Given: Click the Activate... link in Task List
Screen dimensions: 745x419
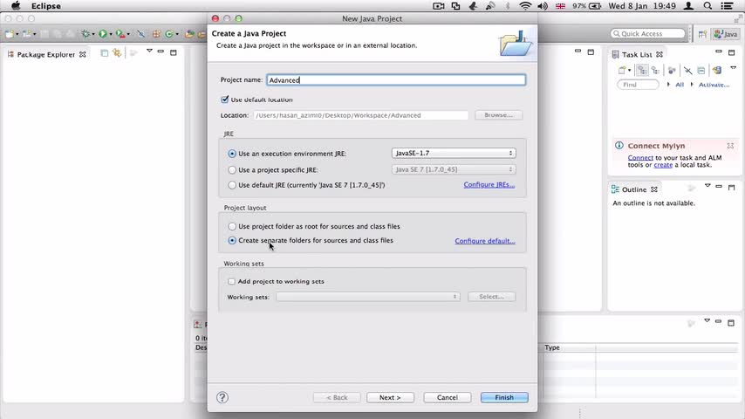Looking at the screenshot, I should click(x=714, y=84).
